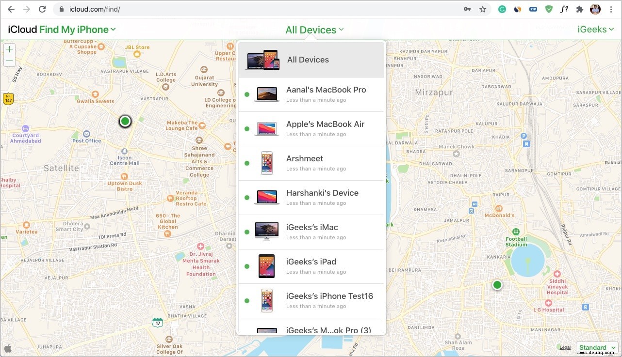Image resolution: width=622 pixels, height=357 pixels.
Task: Click Veranda Rooftop Restro Cafe pin
Action: 170,198
